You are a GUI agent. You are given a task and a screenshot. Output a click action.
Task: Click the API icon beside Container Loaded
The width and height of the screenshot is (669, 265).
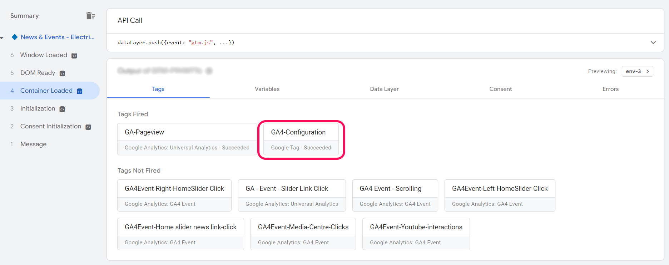coord(80,91)
